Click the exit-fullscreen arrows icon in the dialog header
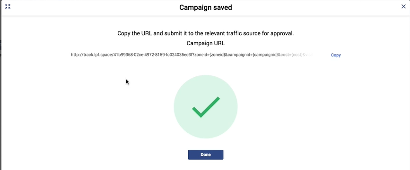Image resolution: width=410 pixels, height=170 pixels. [8, 7]
